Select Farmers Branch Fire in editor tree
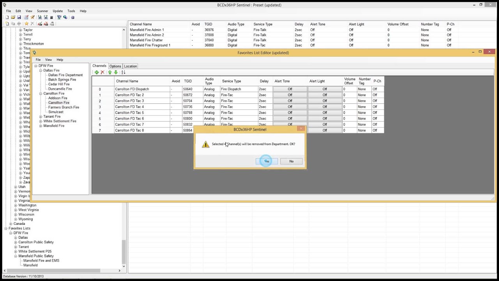The image size is (499, 281). tap(64, 107)
